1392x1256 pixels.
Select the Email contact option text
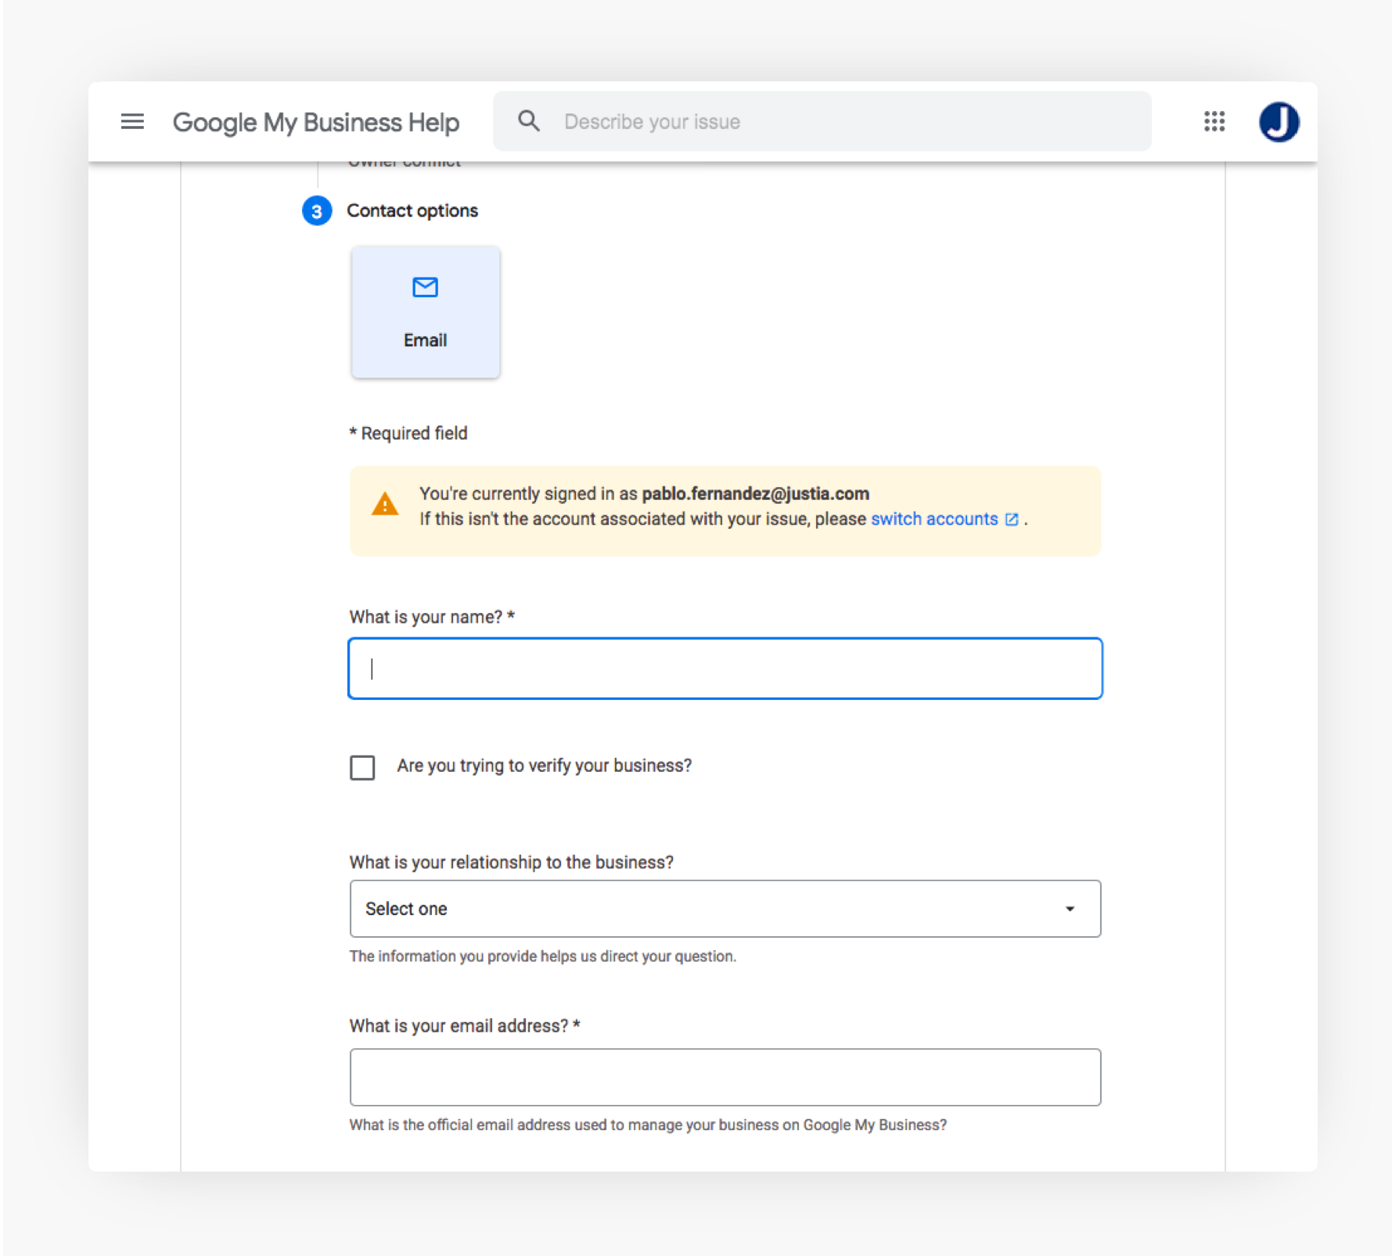pyautogui.click(x=425, y=340)
